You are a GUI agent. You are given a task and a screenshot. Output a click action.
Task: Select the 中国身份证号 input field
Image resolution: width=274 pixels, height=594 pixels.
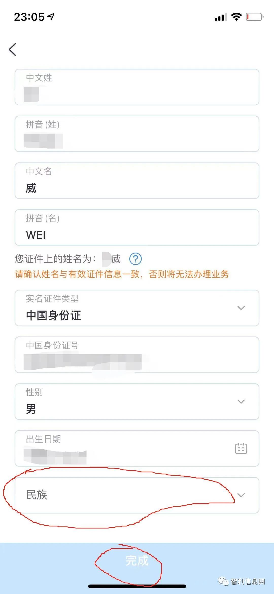(x=137, y=355)
